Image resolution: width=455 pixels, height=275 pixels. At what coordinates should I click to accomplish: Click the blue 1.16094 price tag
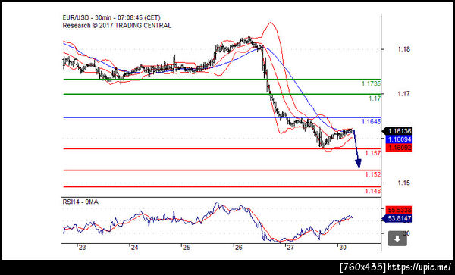click(x=398, y=139)
